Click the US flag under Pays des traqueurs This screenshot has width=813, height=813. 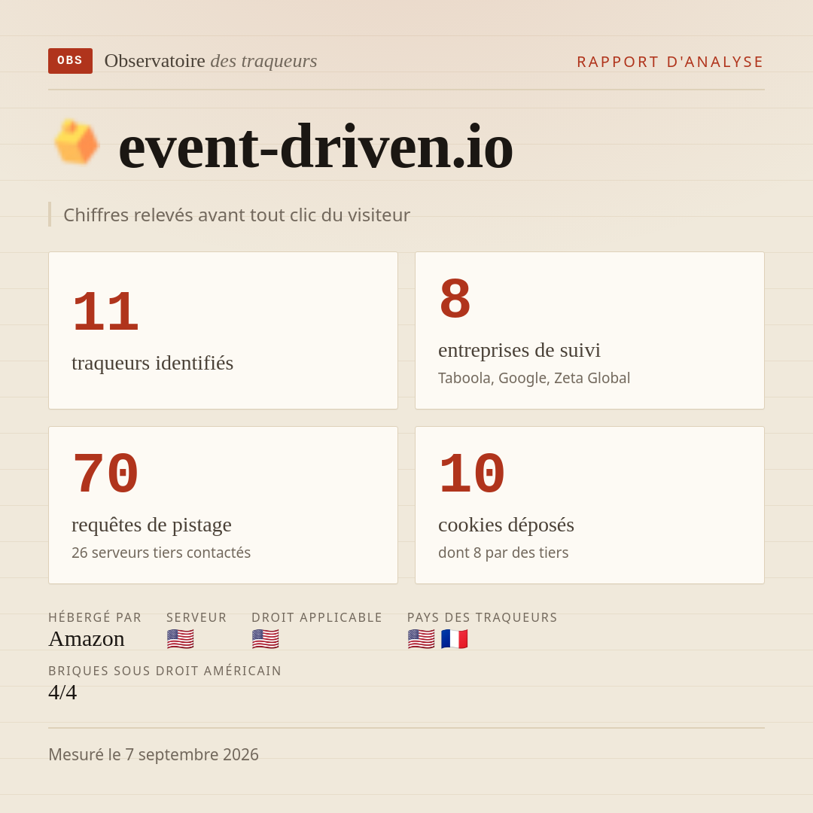tap(421, 639)
